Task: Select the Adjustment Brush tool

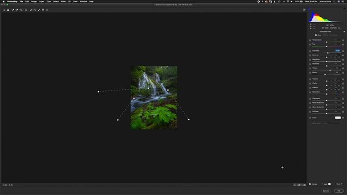Action: (39, 10)
